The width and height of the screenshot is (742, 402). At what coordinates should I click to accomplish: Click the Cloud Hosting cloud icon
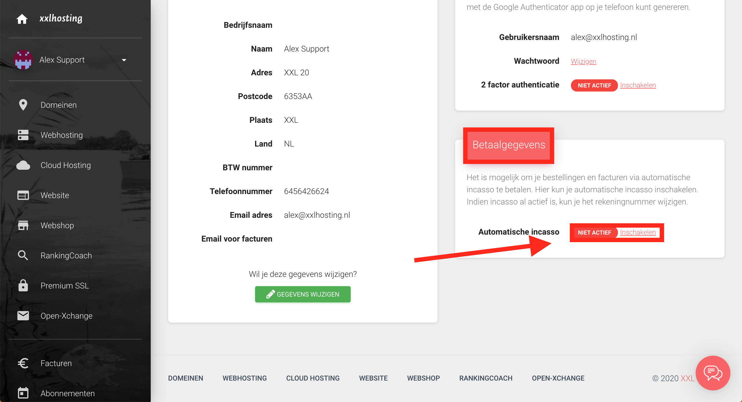pos(23,165)
